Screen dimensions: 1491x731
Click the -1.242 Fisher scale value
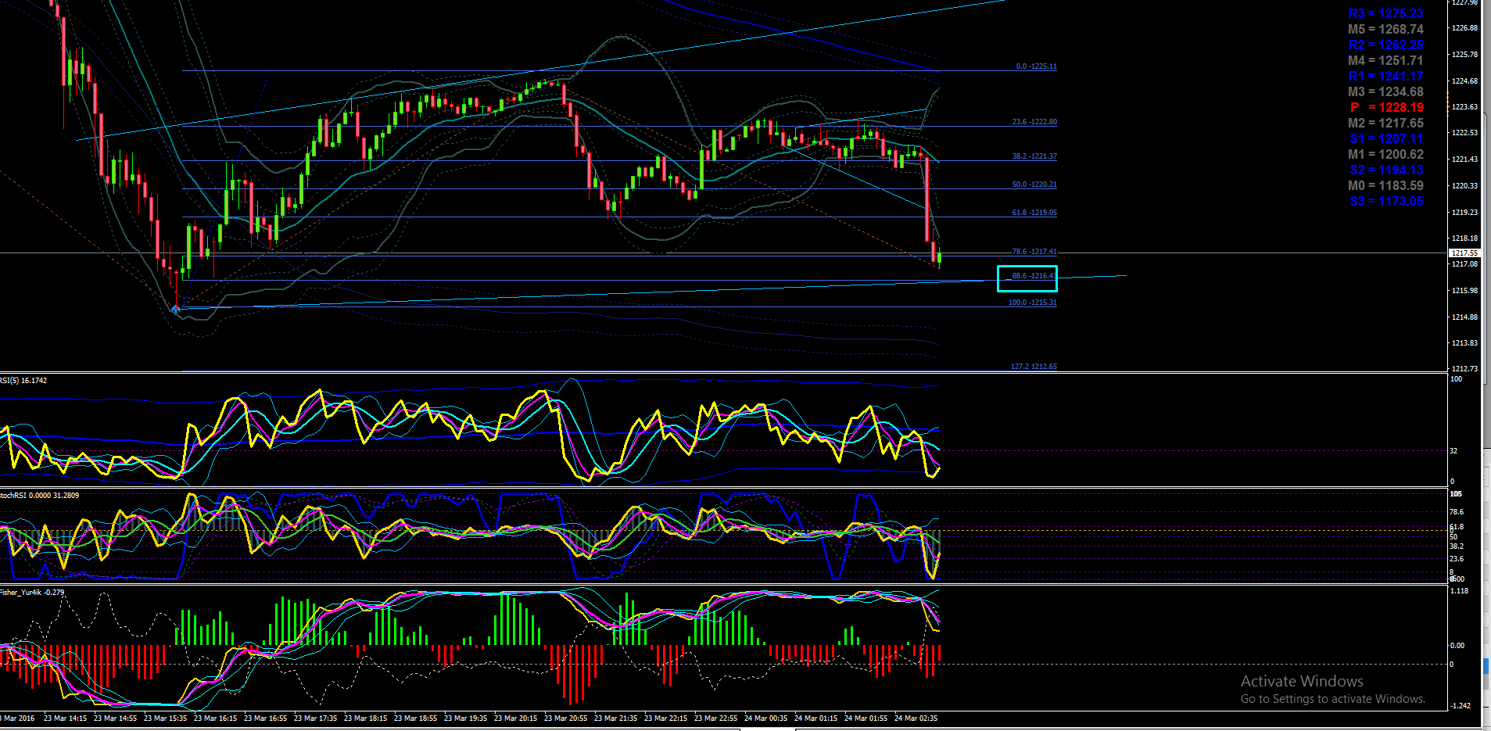pos(1460,706)
